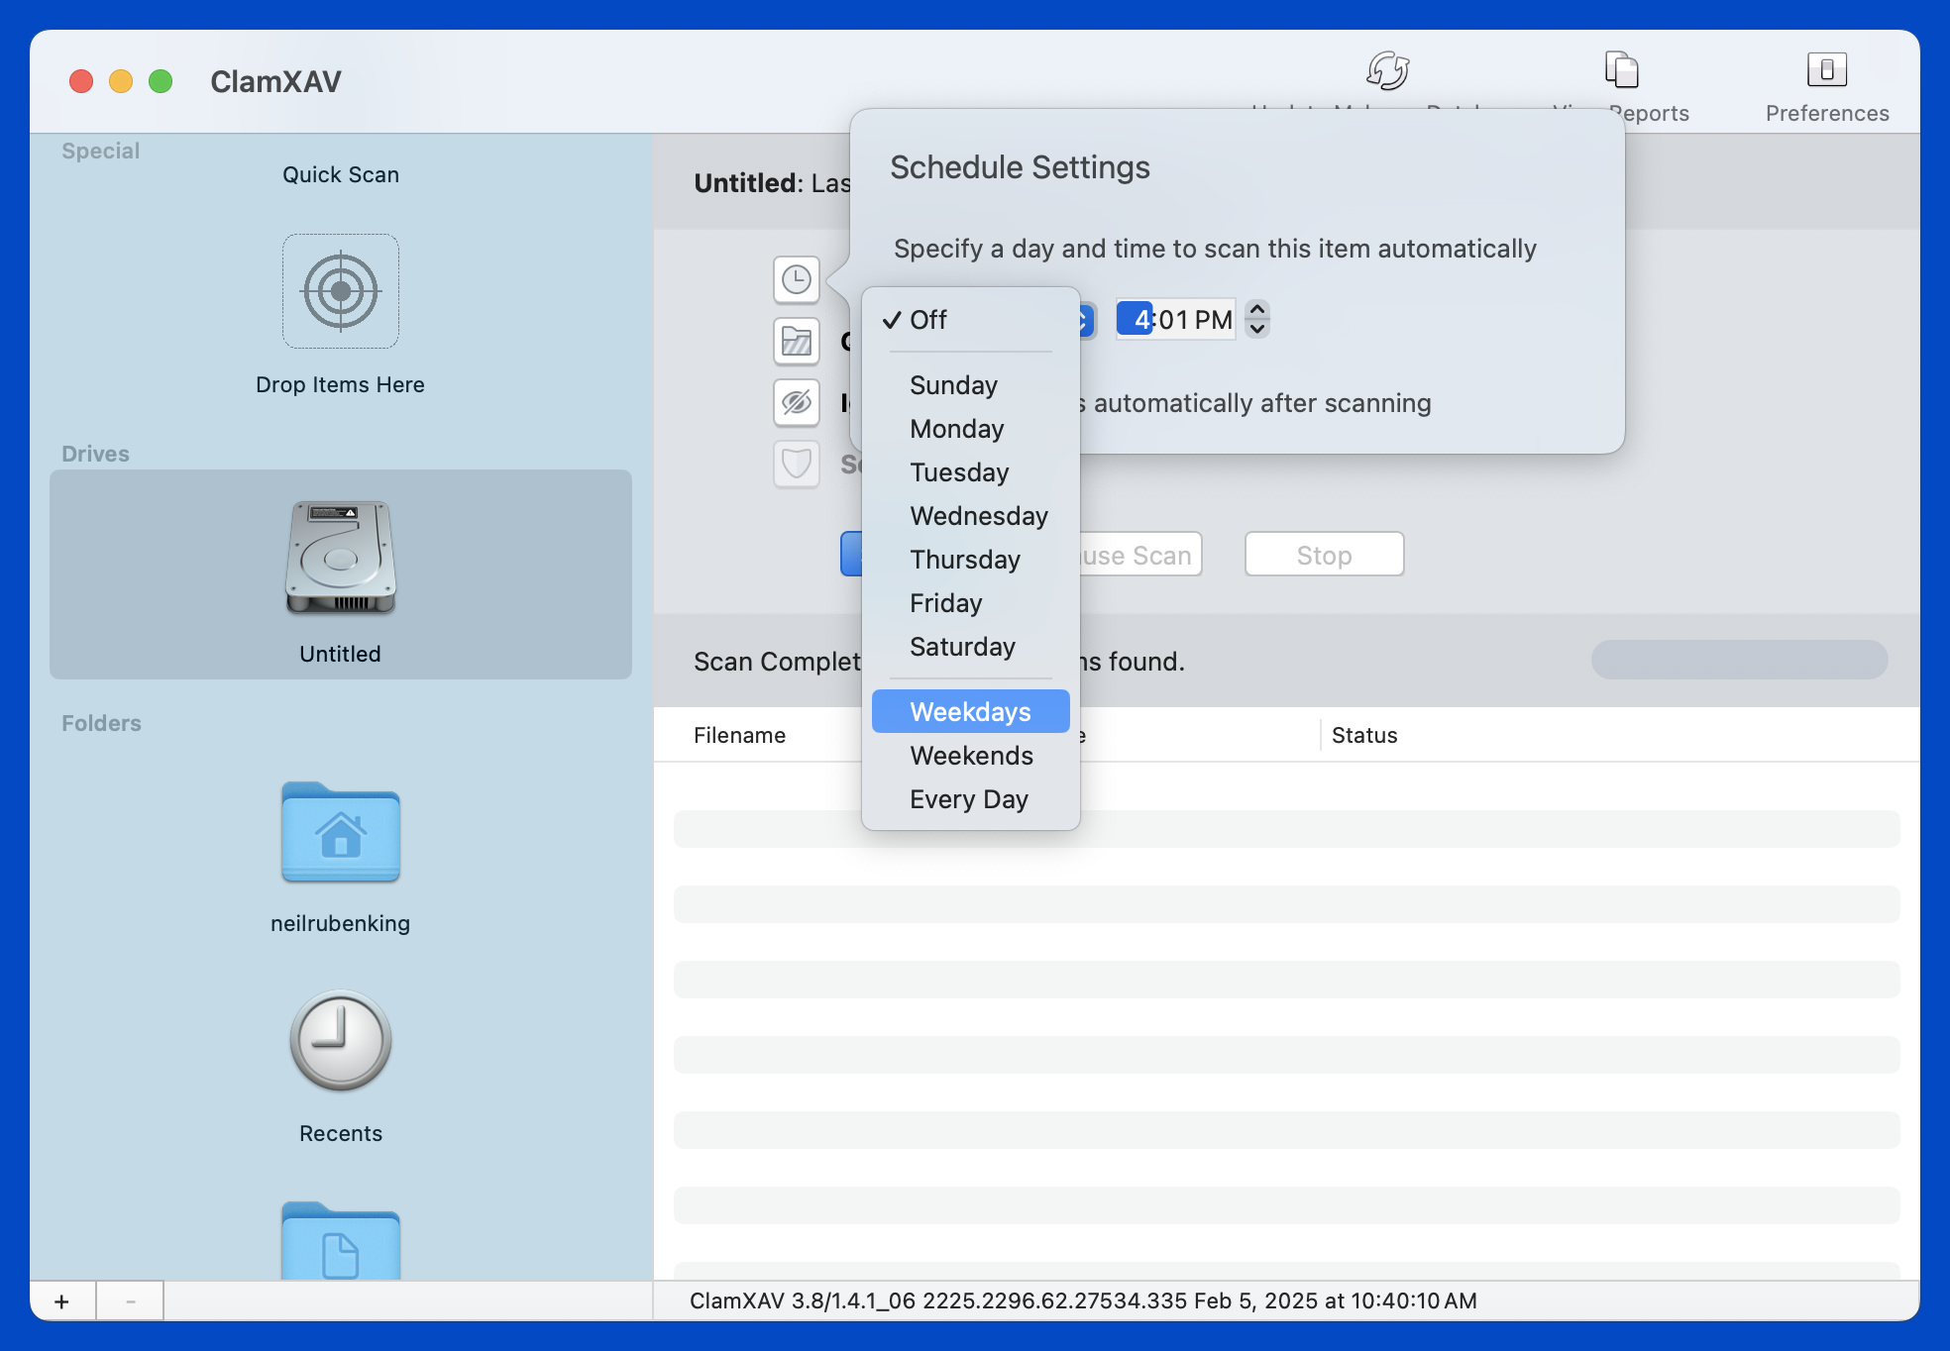Screen dimensions: 1950x1351
Task: Click the Quick Scan target icon
Action: [x=341, y=291]
